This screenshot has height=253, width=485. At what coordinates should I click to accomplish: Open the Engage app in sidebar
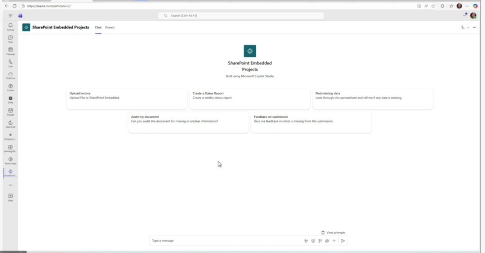(10, 112)
